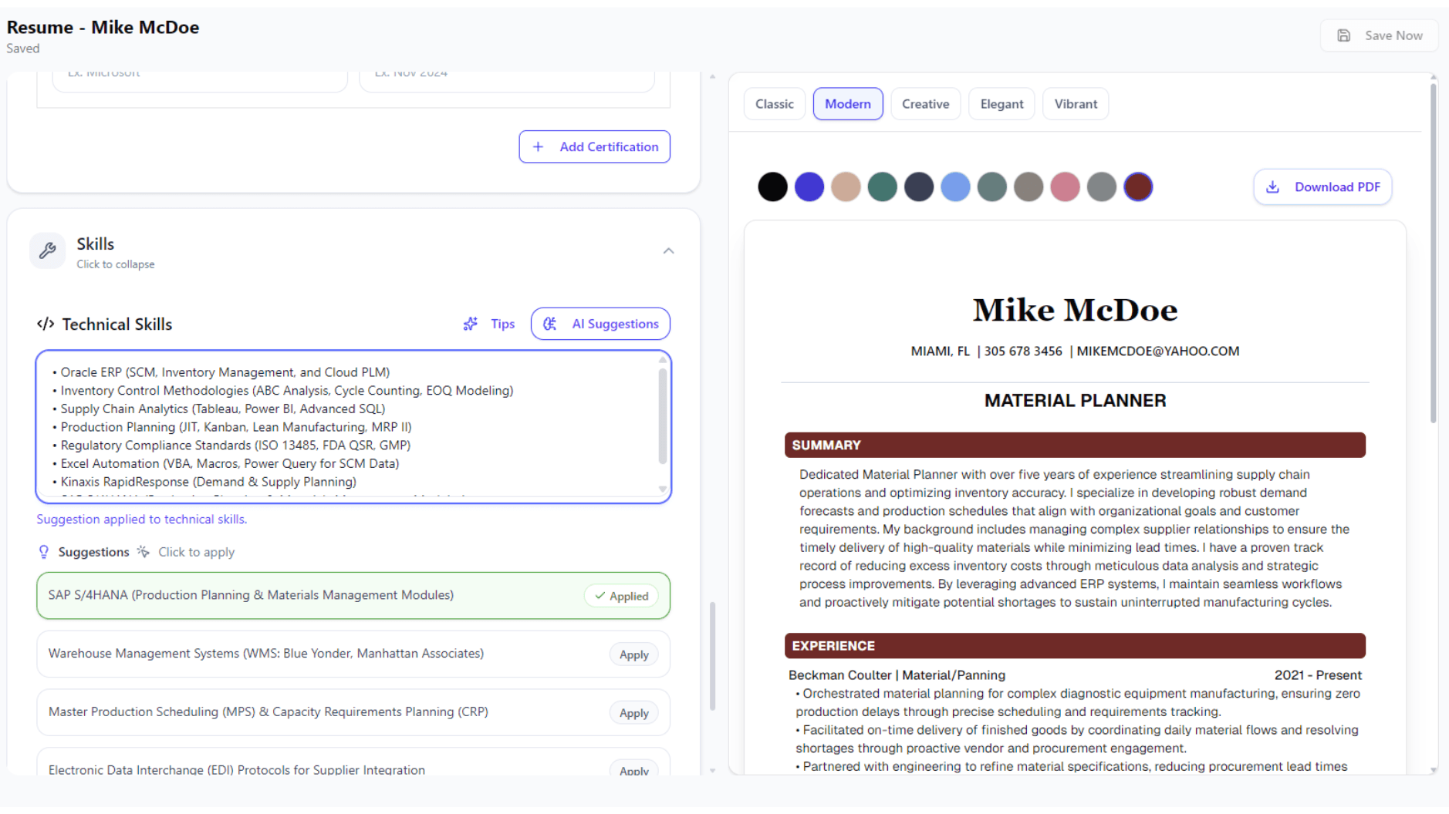This screenshot has height=814, width=1449.
Task: Open the AI Suggestions panel
Action: pos(600,324)
